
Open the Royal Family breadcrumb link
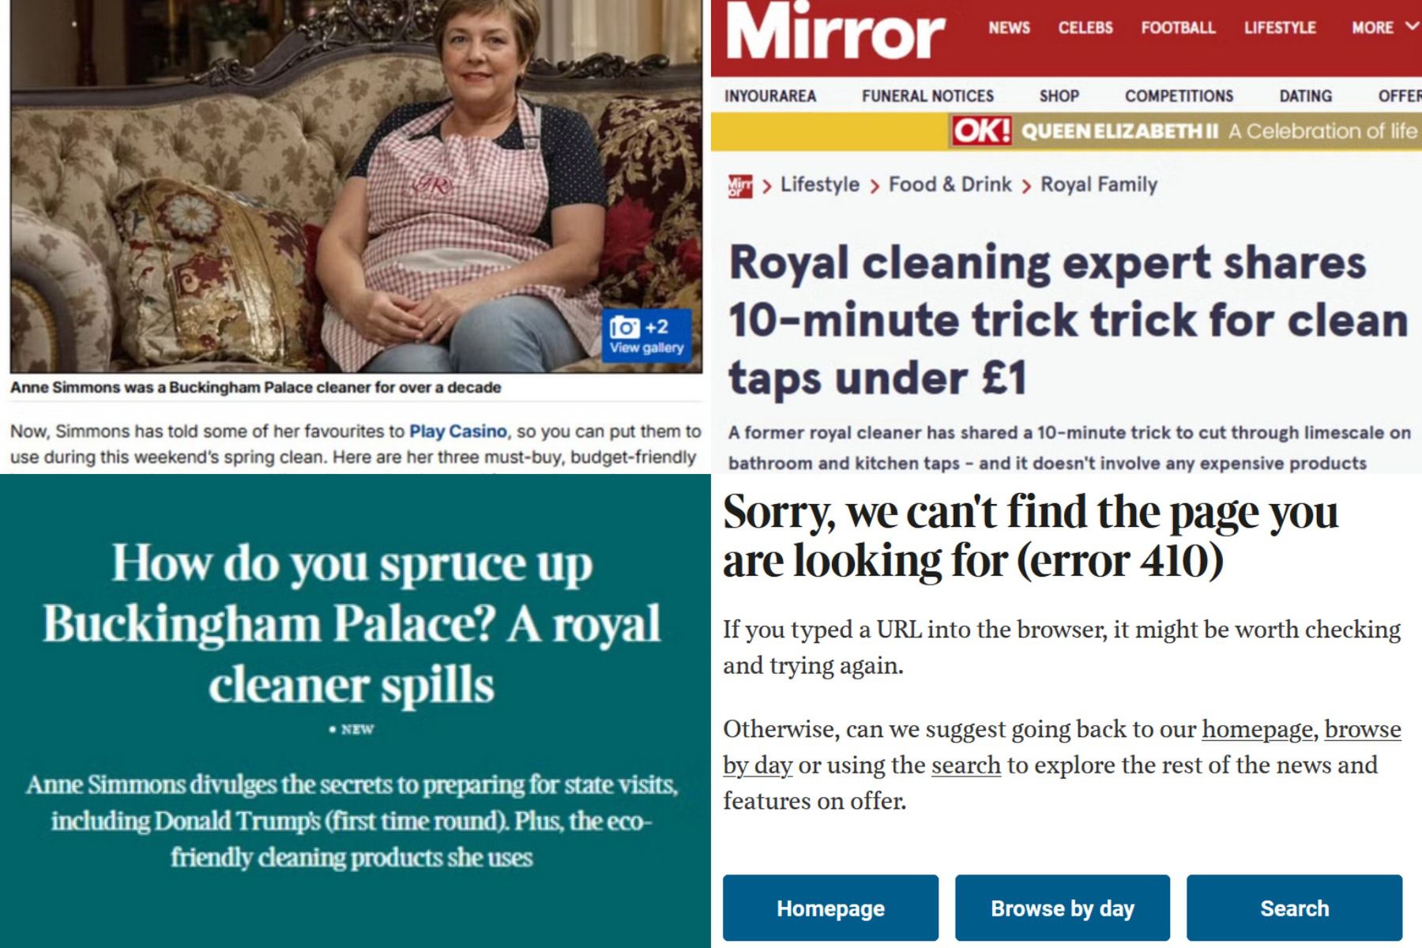1098,185
